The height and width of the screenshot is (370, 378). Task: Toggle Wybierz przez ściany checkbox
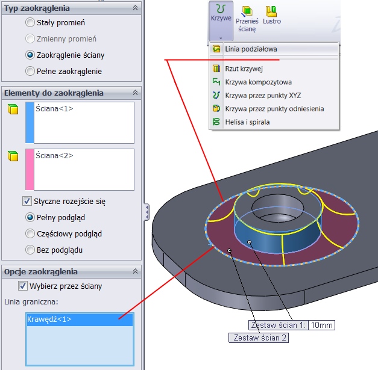pyautogui.click(x=23, y=286)
